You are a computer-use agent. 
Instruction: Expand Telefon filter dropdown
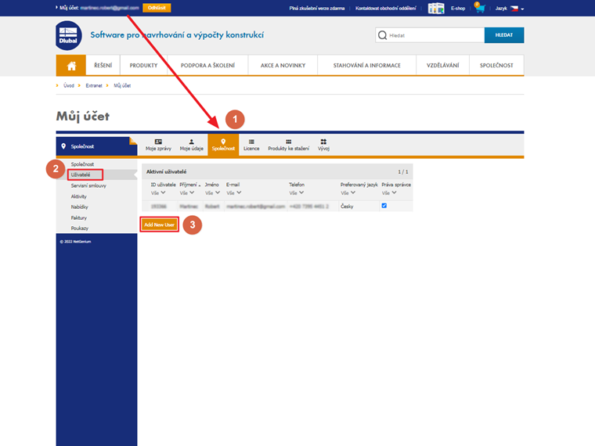pos(301,192)
